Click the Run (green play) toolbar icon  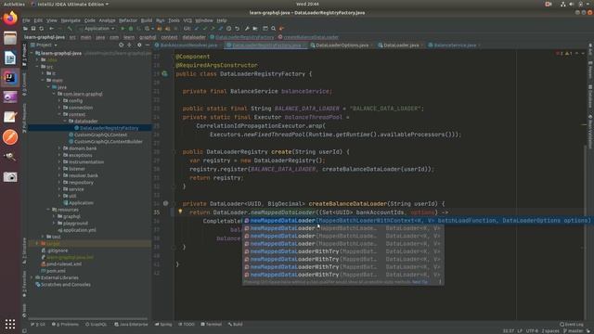[x=123, y=29]
